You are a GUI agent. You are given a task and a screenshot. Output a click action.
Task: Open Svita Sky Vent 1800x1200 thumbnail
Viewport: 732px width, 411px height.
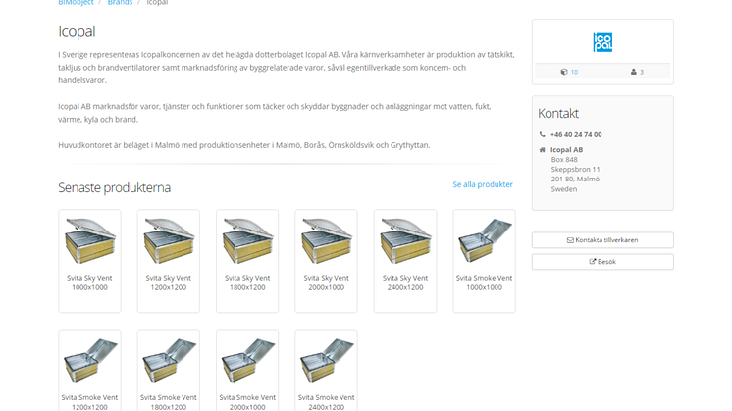(x=247, y=240)
